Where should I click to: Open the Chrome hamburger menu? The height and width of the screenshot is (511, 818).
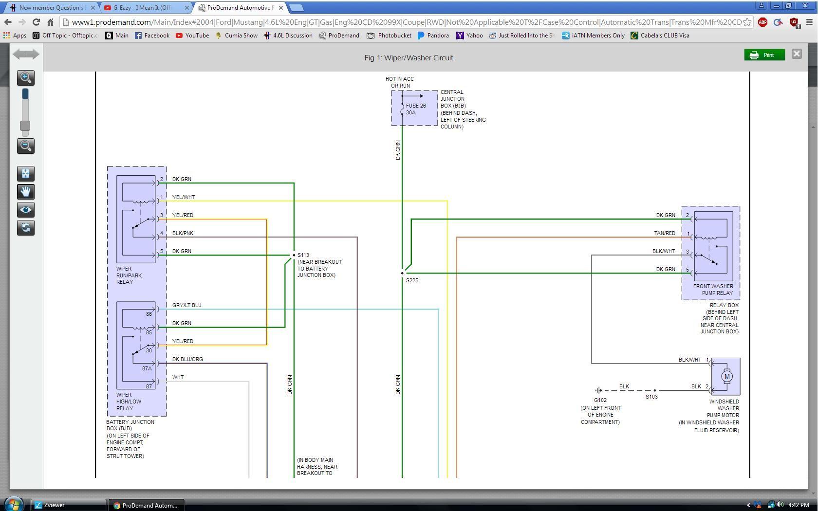[x=810, y=22]
